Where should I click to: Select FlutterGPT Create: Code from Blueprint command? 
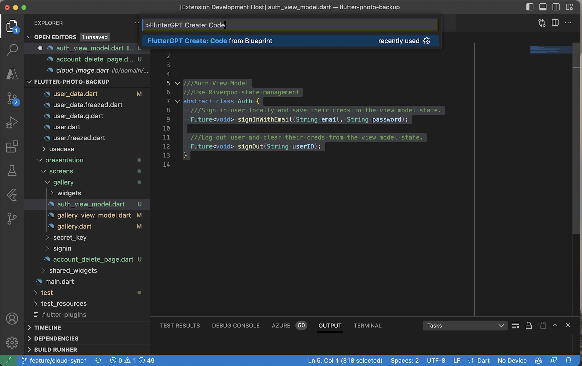[210, 41]
